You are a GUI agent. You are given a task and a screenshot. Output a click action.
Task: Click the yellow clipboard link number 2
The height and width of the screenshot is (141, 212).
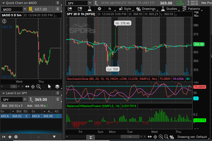[31, 9]
